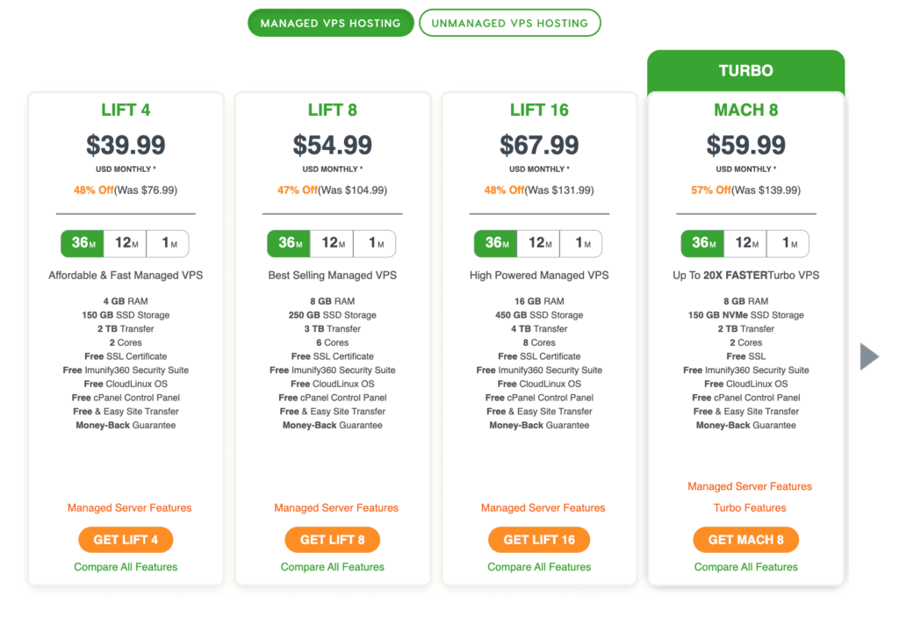The image size is (899, 618).
Task: Click the Get Mach 8 button
Action: coord(746,540)
